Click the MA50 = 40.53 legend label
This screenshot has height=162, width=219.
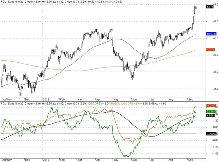96,2
